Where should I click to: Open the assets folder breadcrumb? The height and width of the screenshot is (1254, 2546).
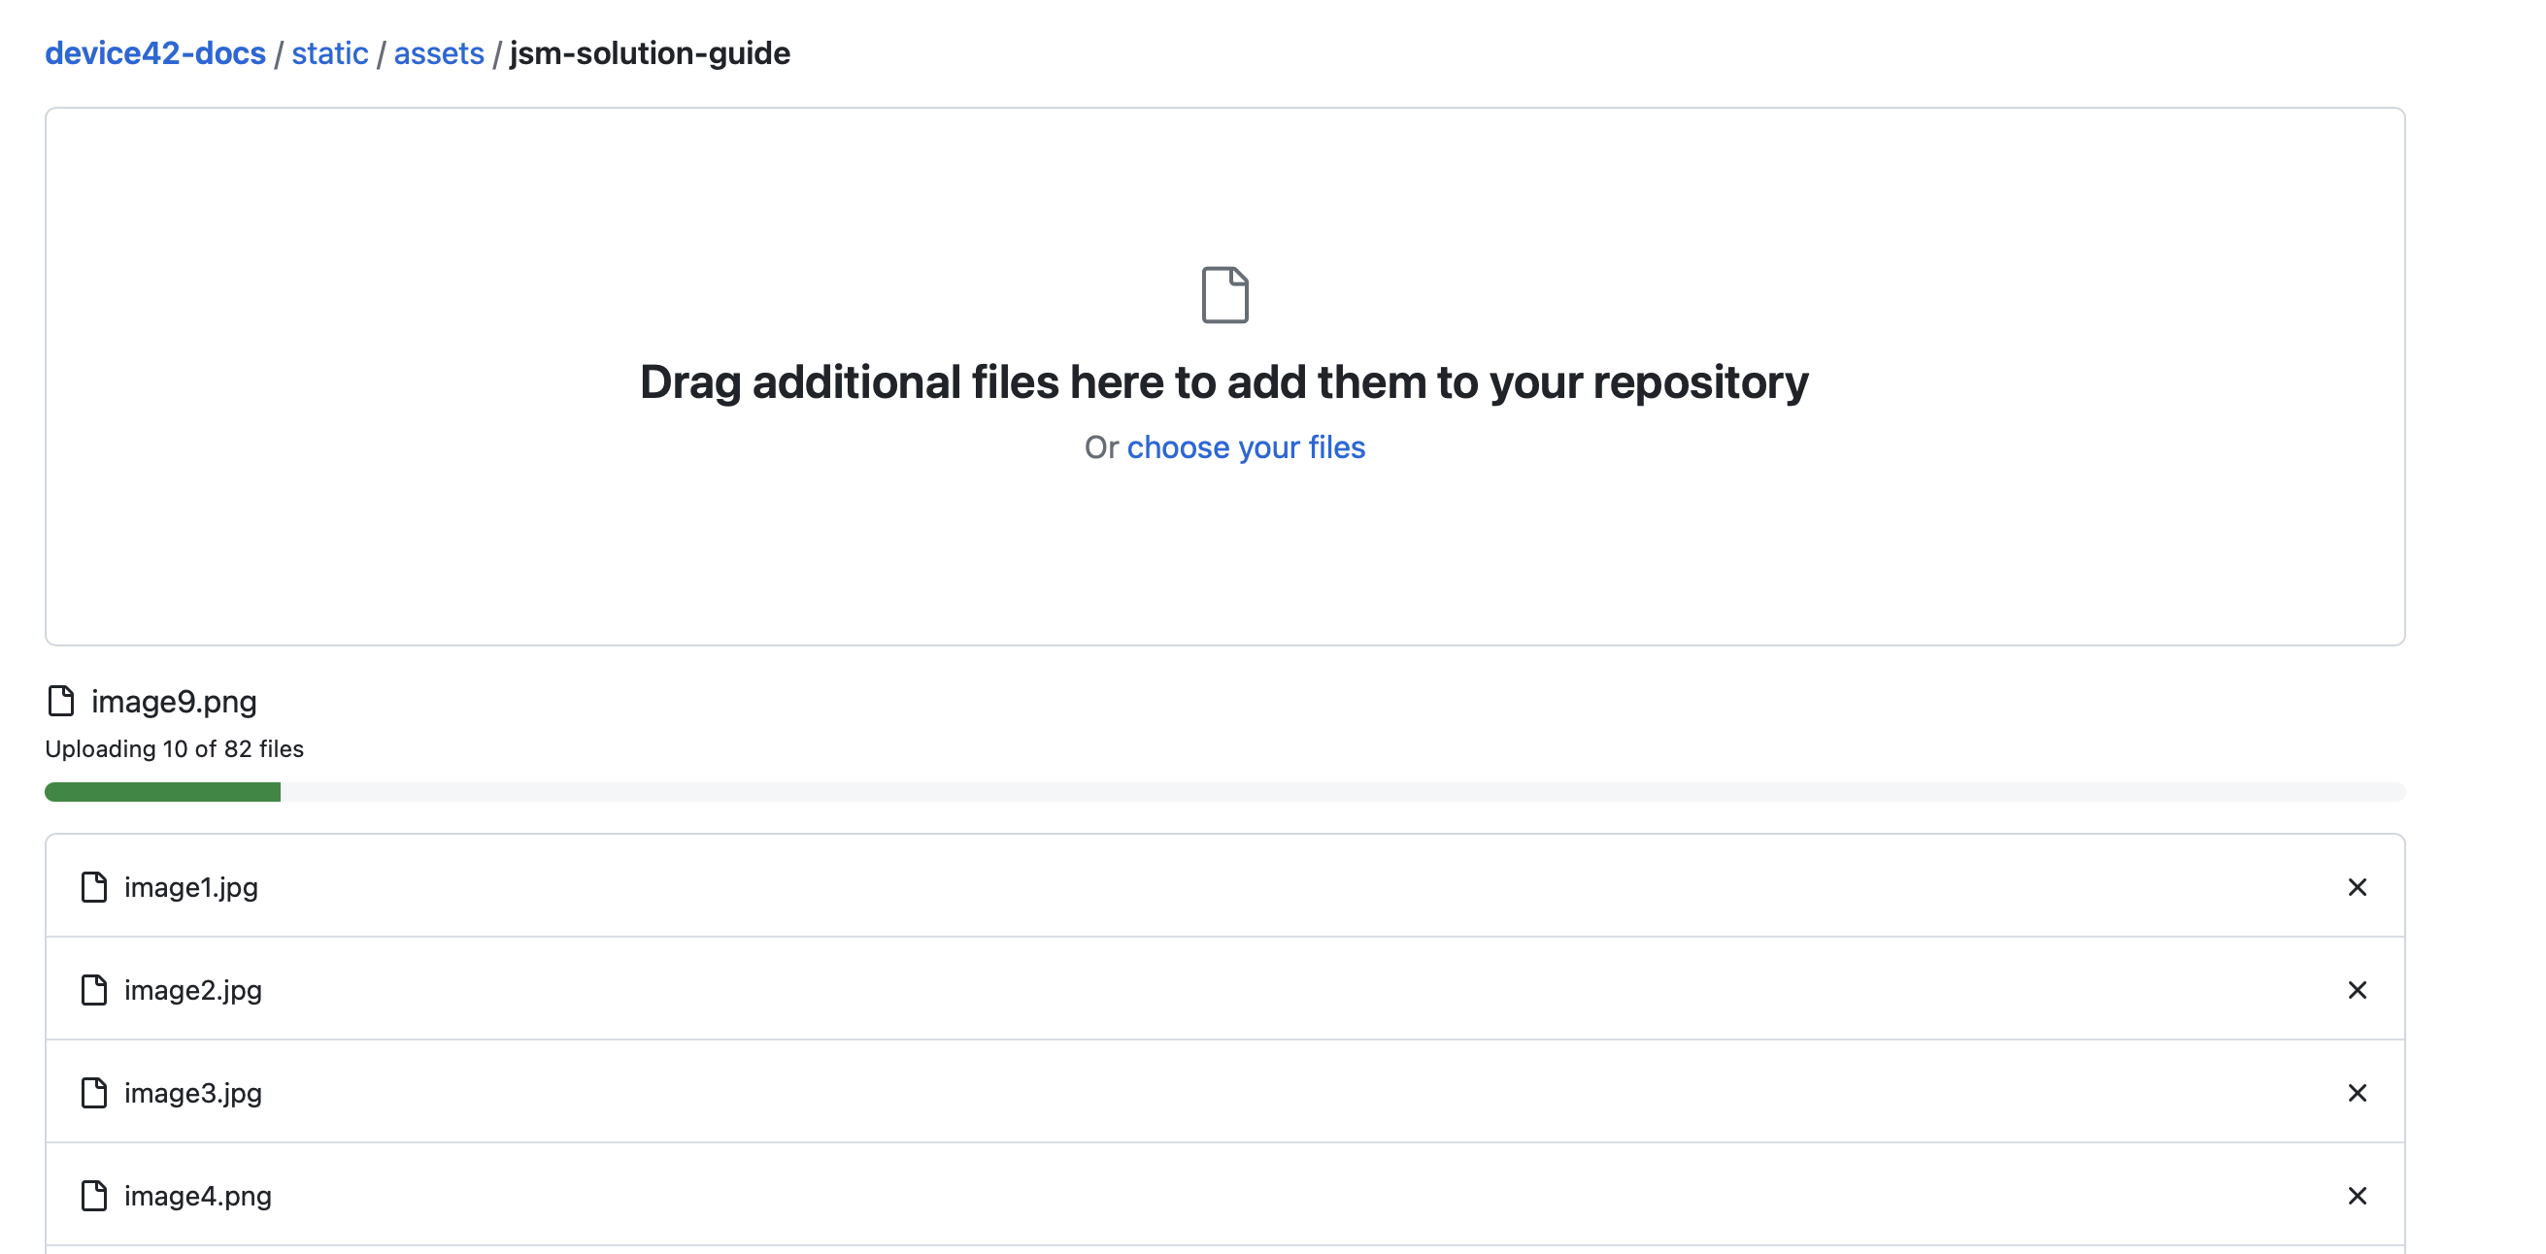439,52
